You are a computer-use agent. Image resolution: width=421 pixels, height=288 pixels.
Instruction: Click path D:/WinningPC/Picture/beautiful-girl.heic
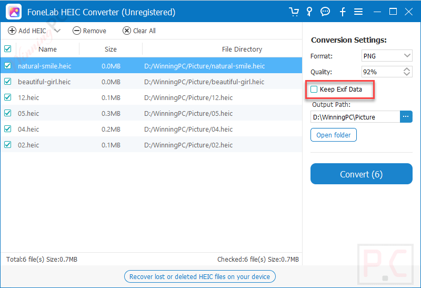coord(204,82)
